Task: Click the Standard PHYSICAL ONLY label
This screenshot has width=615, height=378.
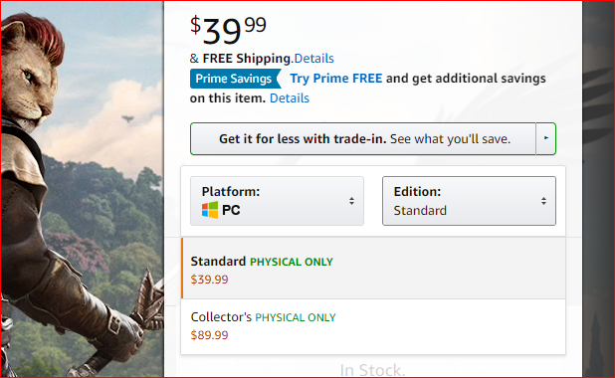Action: 262,262
